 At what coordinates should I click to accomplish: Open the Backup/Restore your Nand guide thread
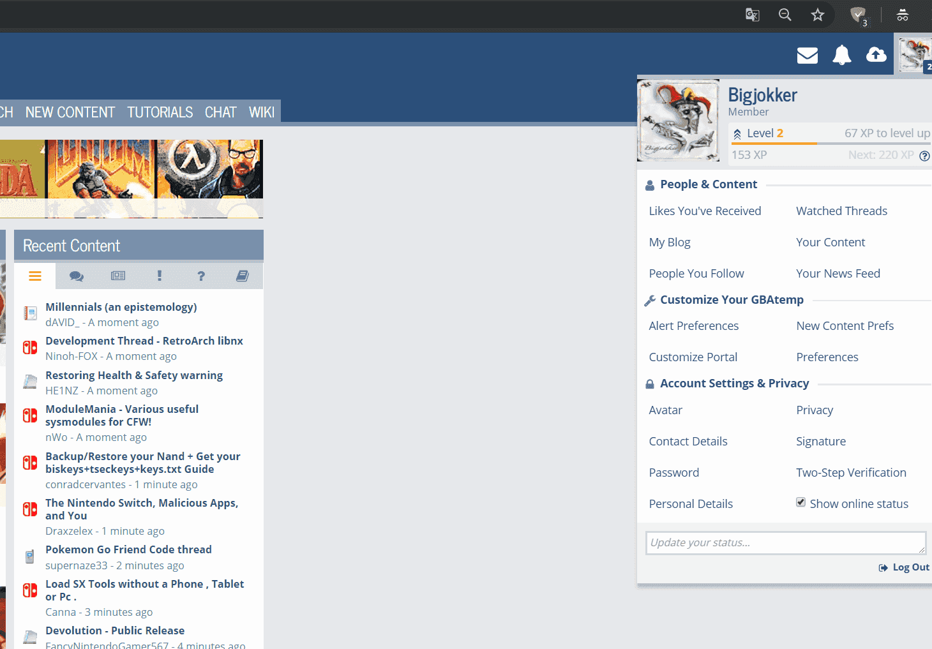click(143, 463)
